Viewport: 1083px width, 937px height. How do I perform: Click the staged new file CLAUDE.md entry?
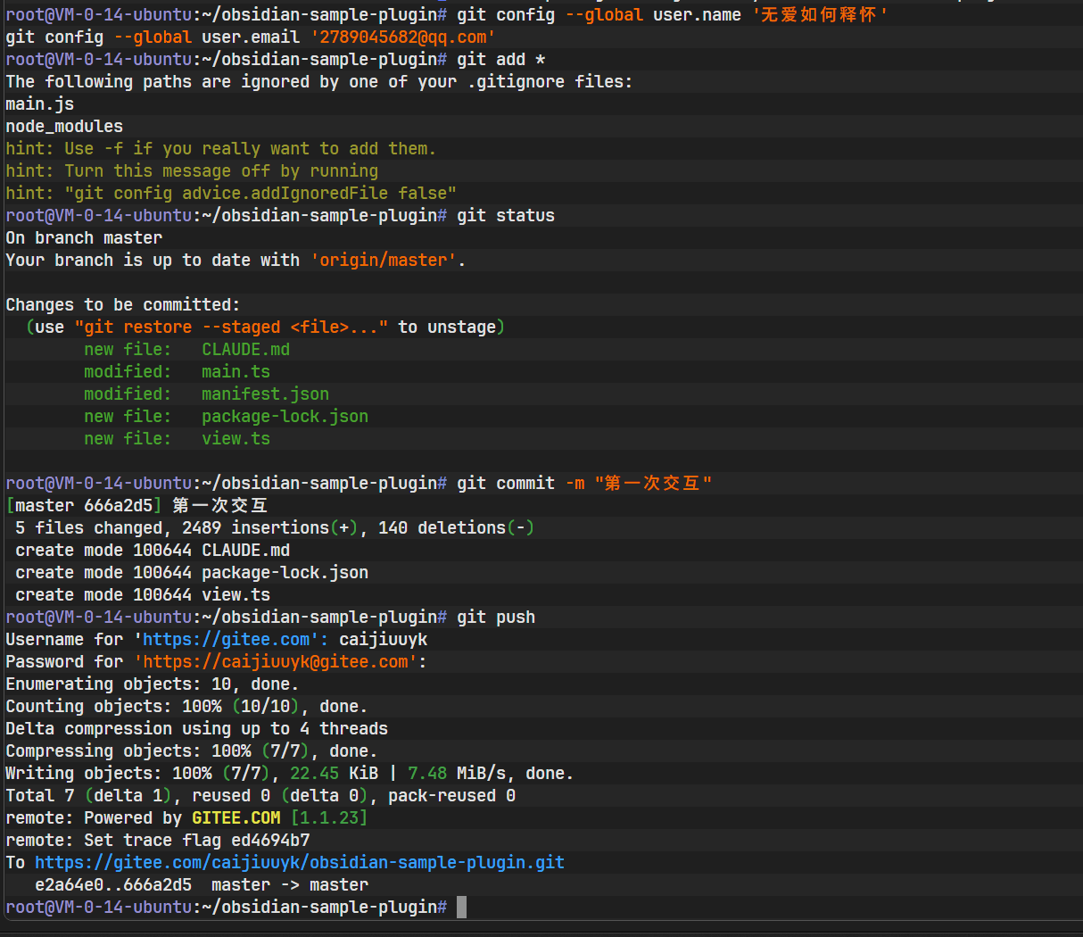click(245, 350)
